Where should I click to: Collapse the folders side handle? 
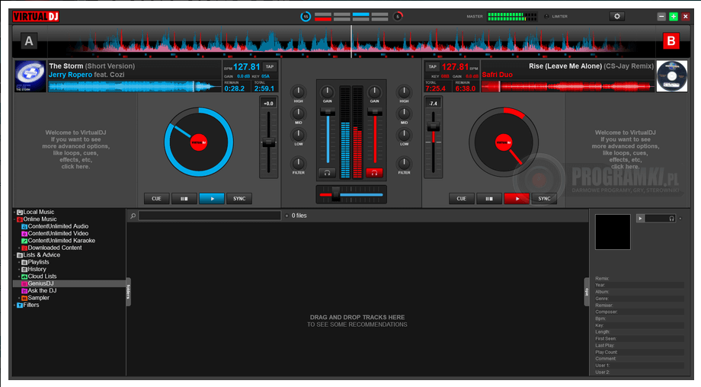[x=128, y=291]
